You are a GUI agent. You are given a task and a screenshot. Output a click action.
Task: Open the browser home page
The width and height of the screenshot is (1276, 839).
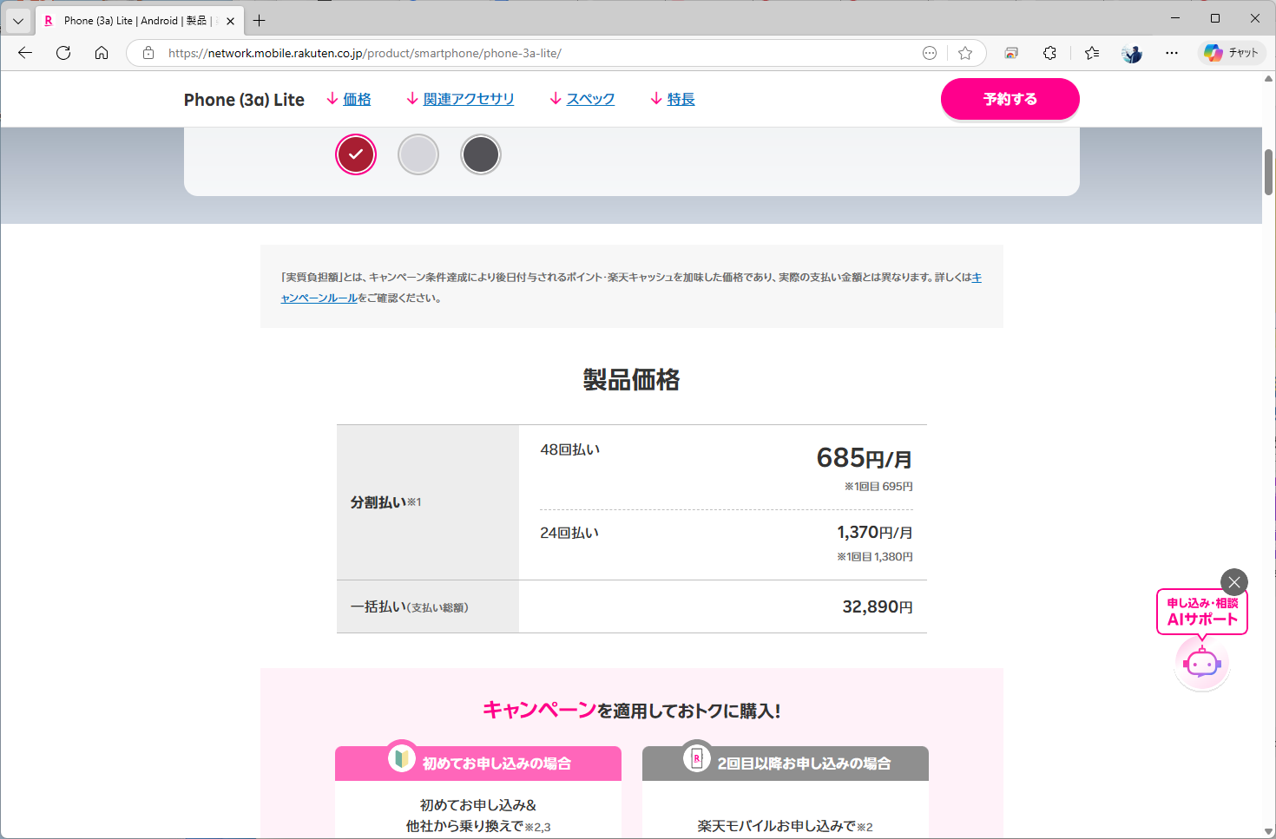(102, 53)
